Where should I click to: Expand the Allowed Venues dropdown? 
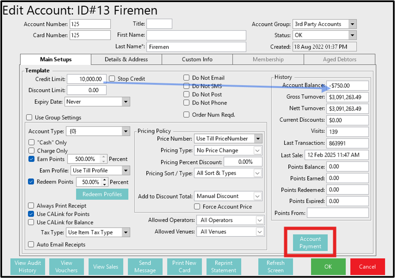tap(259, 232)
